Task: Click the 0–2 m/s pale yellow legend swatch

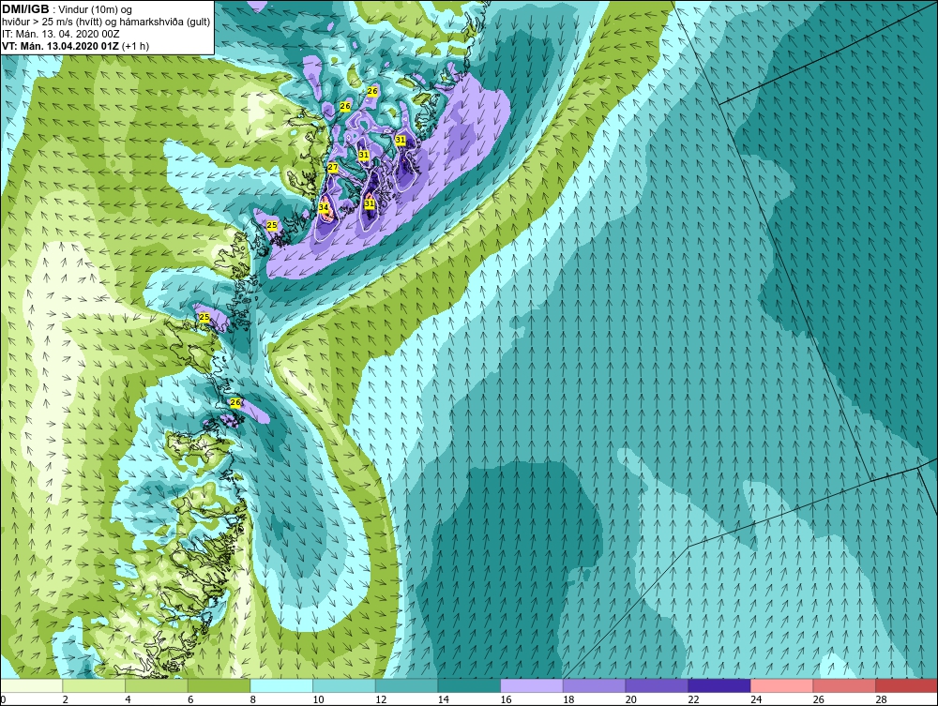Action: click(x=32, y=685)
